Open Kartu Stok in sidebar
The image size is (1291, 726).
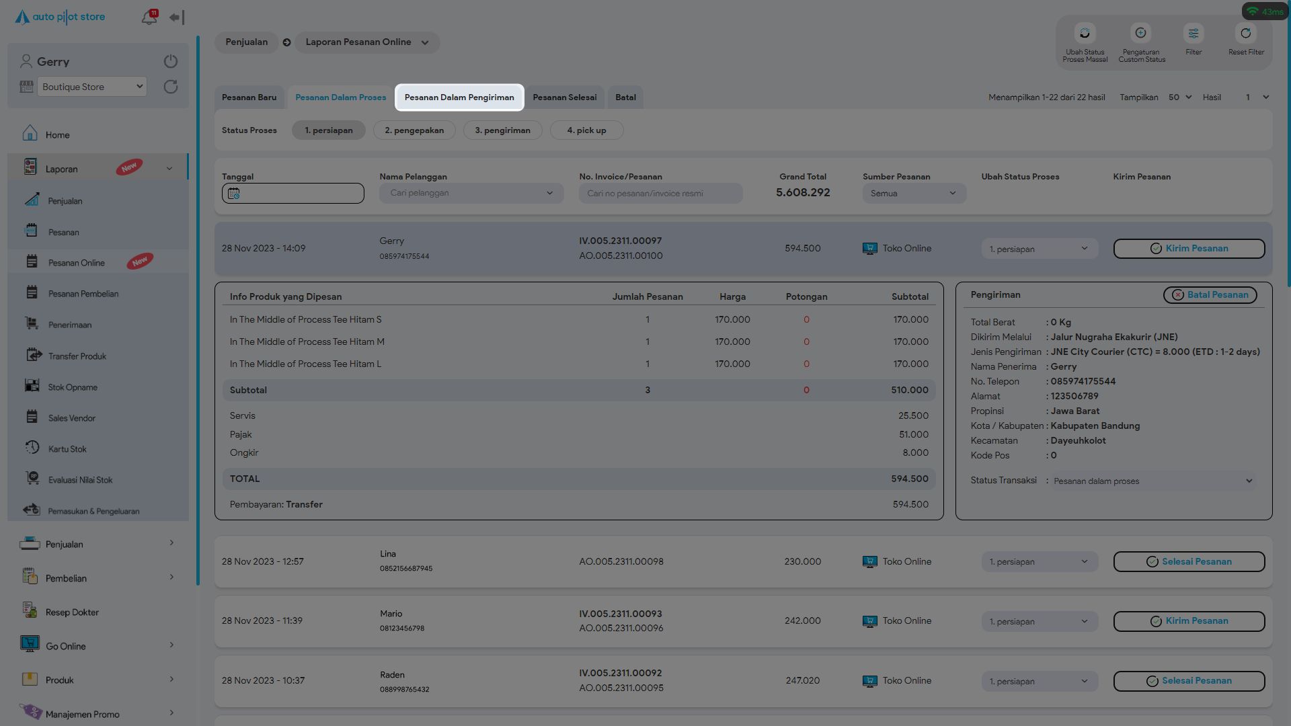pos(67,449)
